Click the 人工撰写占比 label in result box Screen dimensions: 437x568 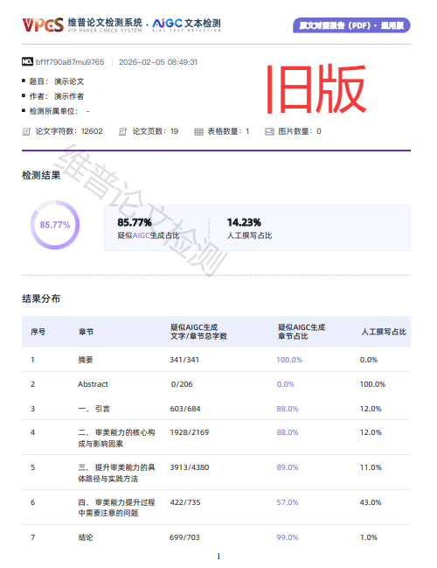249,235
